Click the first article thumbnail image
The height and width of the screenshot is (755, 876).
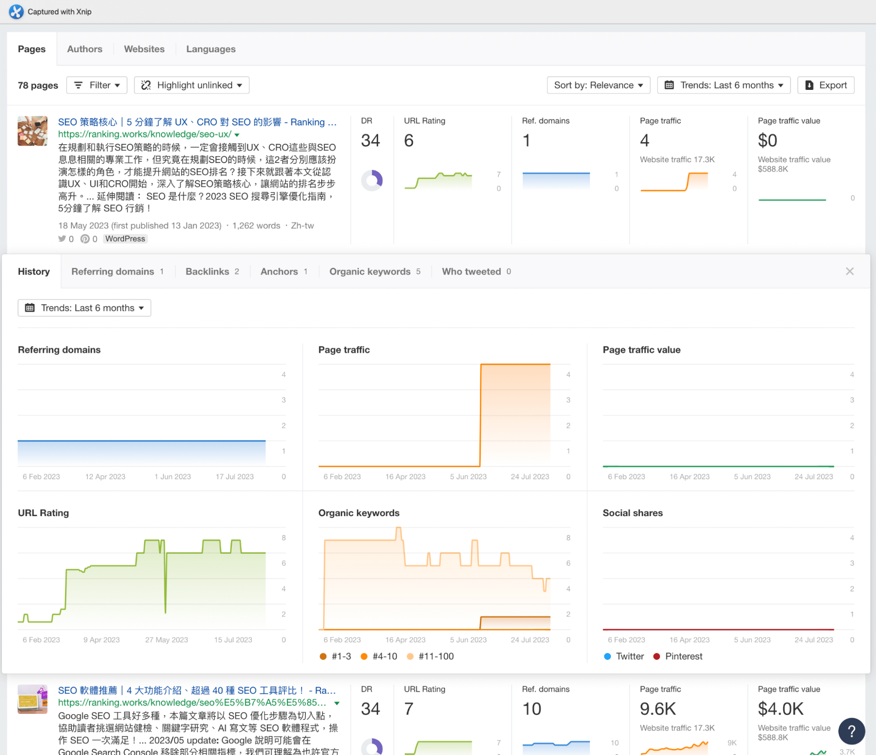32,131
